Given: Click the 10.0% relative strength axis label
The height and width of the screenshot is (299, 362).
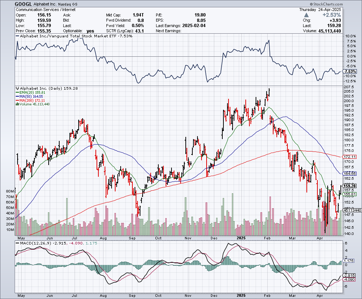Looking at the screenshot, I should 350,36.
